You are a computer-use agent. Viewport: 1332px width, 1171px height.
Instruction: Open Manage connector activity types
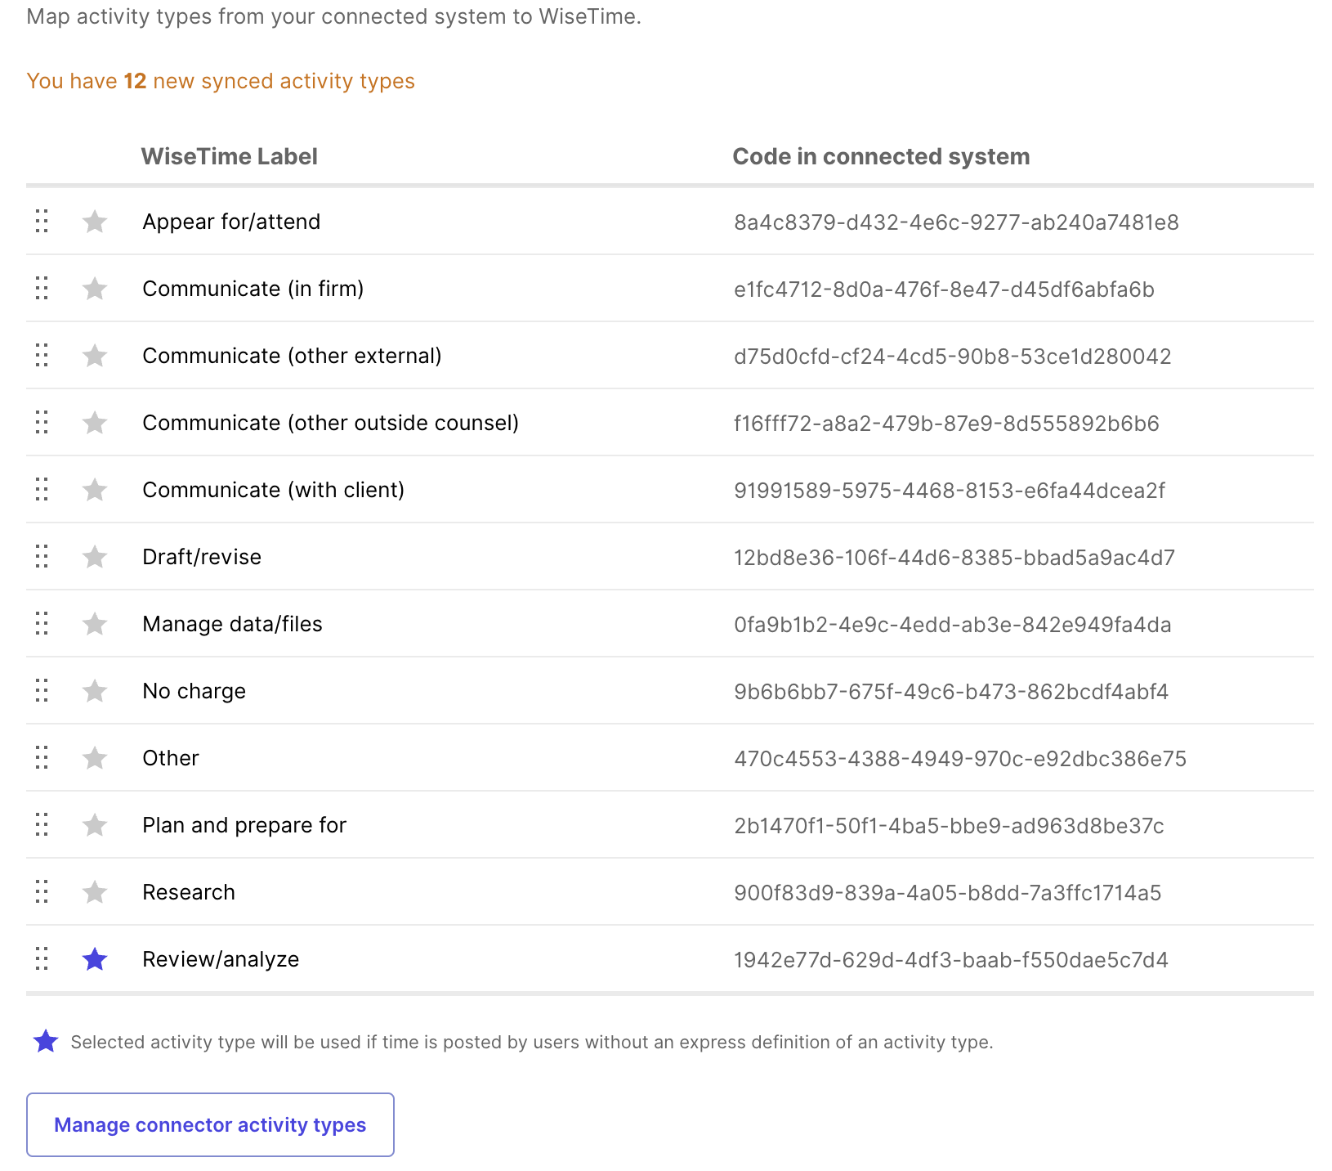coord(210,1124)
